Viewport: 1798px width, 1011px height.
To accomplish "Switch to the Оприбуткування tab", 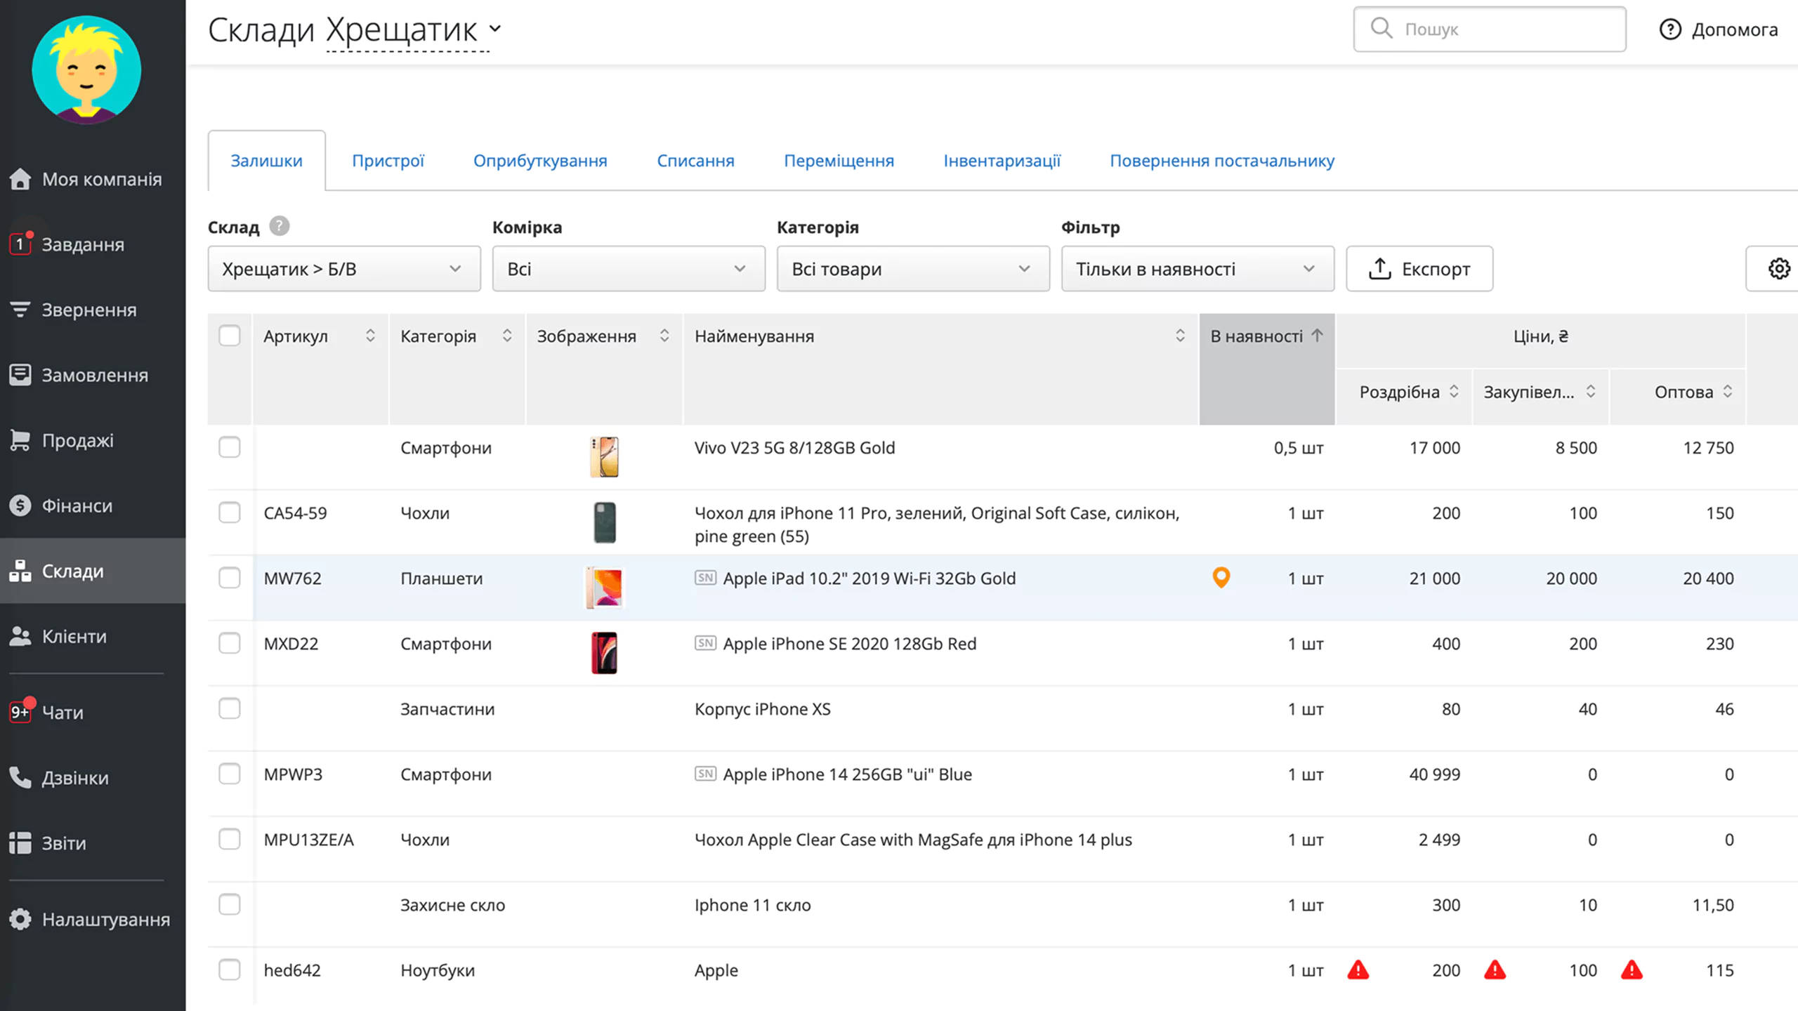I will (x=540, y=161).
